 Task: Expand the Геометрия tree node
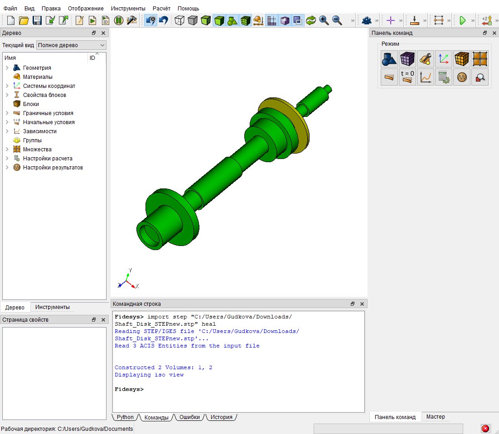coord(7,68)
